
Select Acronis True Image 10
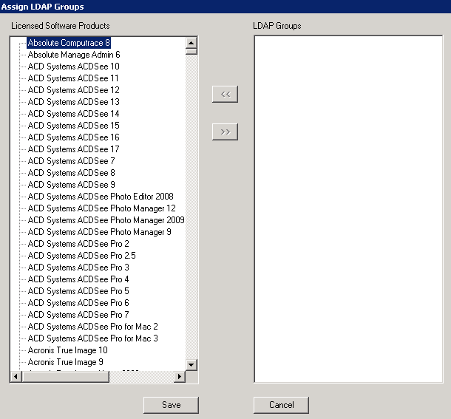tap(68, 350)
